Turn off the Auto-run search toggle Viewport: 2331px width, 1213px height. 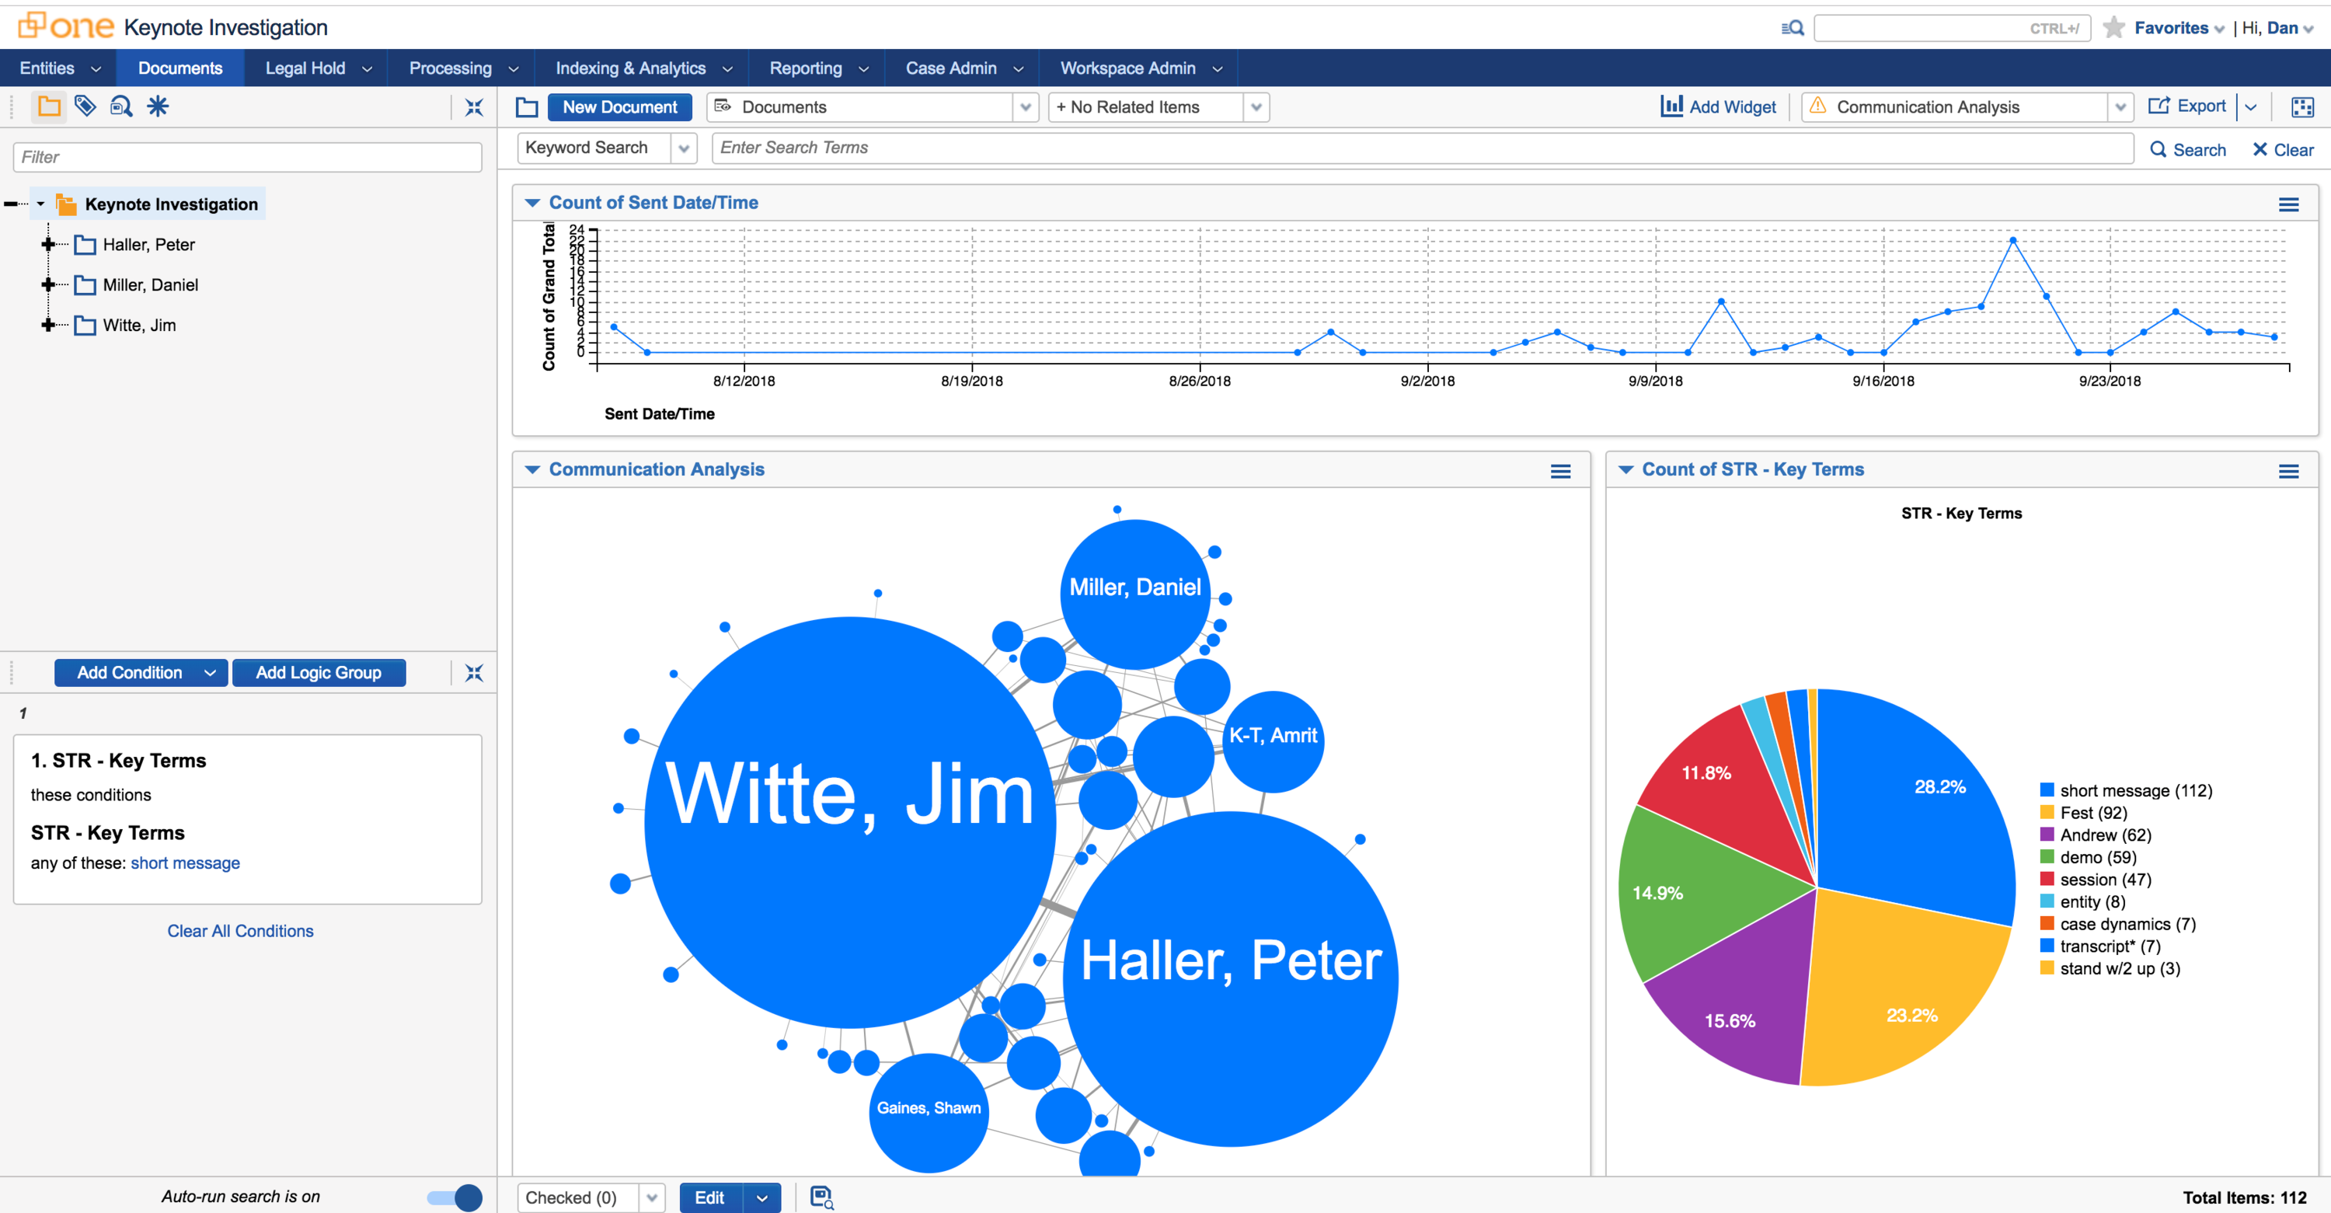pyautogui.click(x=451, y=1197)
